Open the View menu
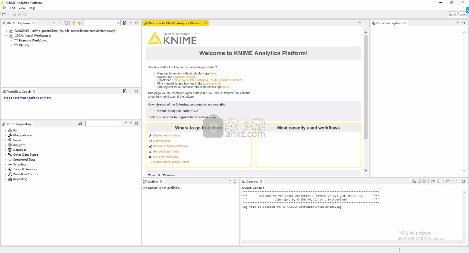This screenshot has height=253, width=469. point(22,8)
